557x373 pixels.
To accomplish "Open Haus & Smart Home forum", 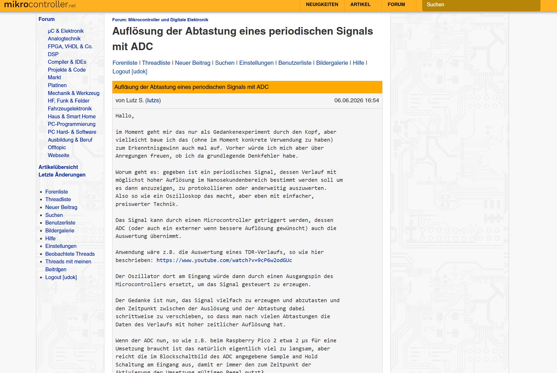I will [72, 116].
